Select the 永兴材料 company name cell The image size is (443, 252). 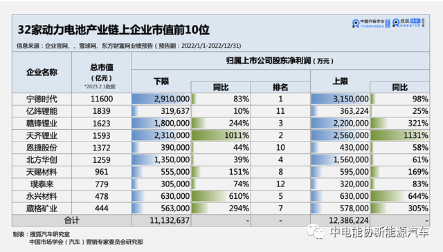42,196
